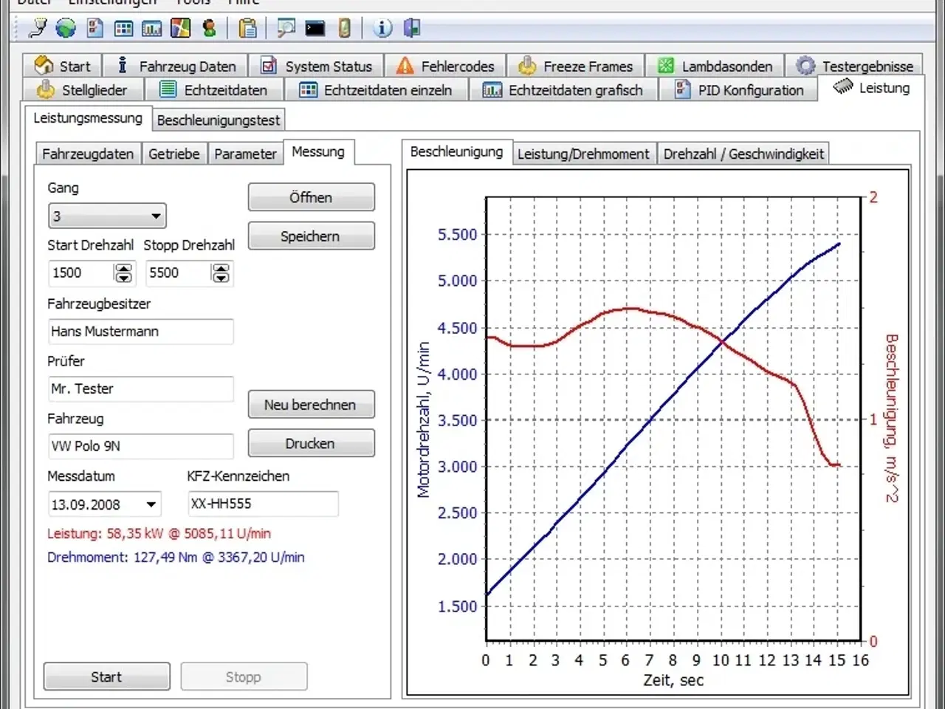The width and height of the screenshot is (945, 709).
Task: Open the Fahrzeugdaten settings tab
Action: tap(88, 154)
